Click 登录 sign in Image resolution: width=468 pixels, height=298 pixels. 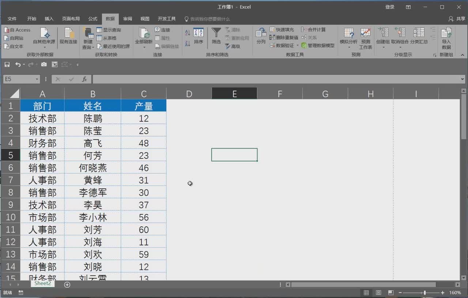pos(390,7)
